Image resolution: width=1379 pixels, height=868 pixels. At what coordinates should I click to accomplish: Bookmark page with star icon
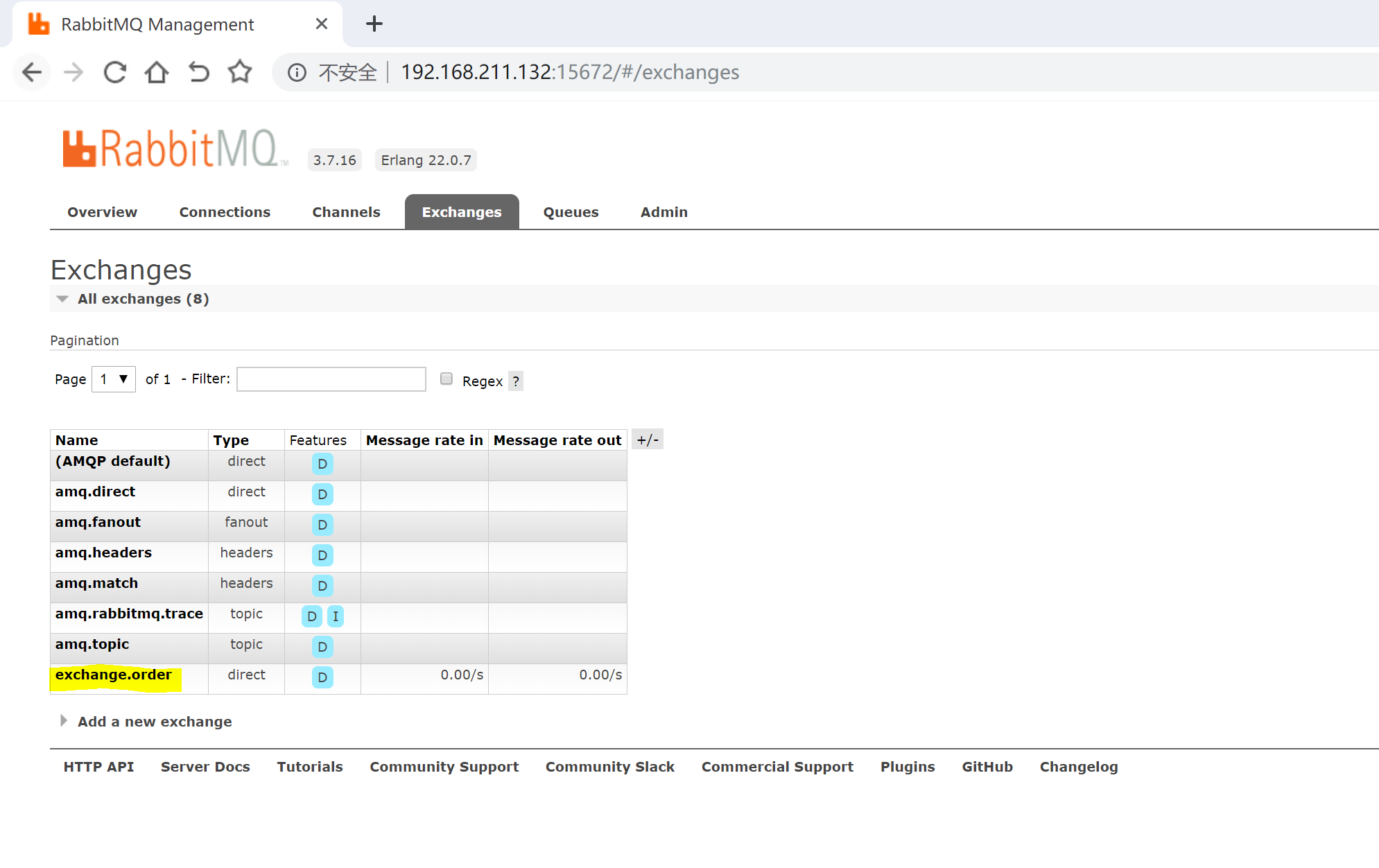(x=240, y=71)
